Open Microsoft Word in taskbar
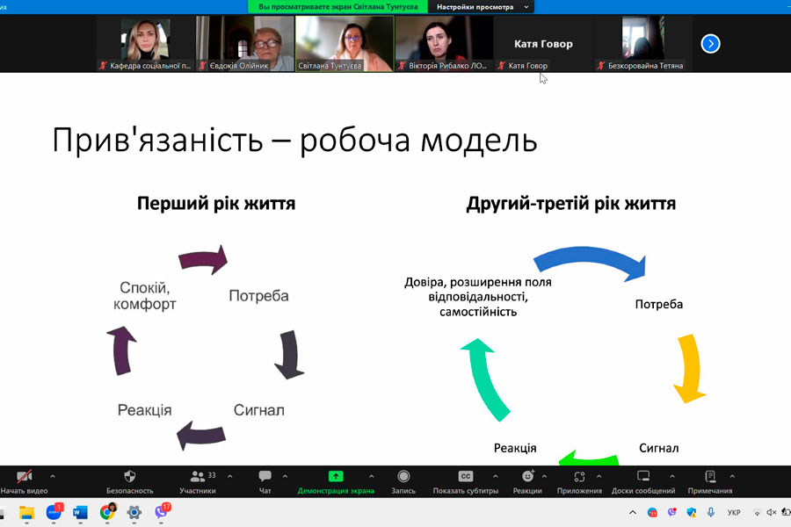The height and width of the screenshot is (527, 791). click(80, 512)
